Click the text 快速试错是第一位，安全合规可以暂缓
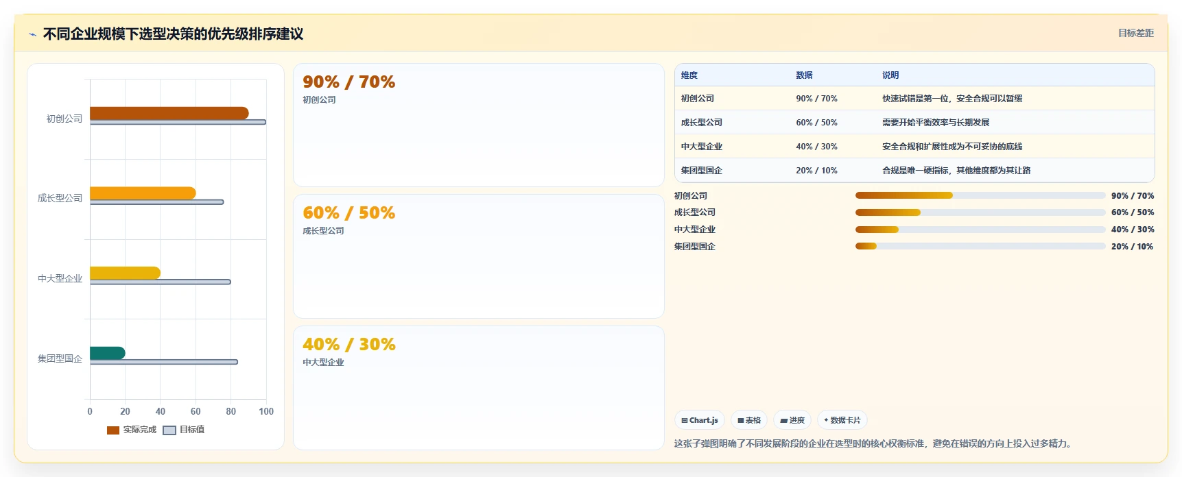Screen dimensions: 1182x477 coord(952,99)
